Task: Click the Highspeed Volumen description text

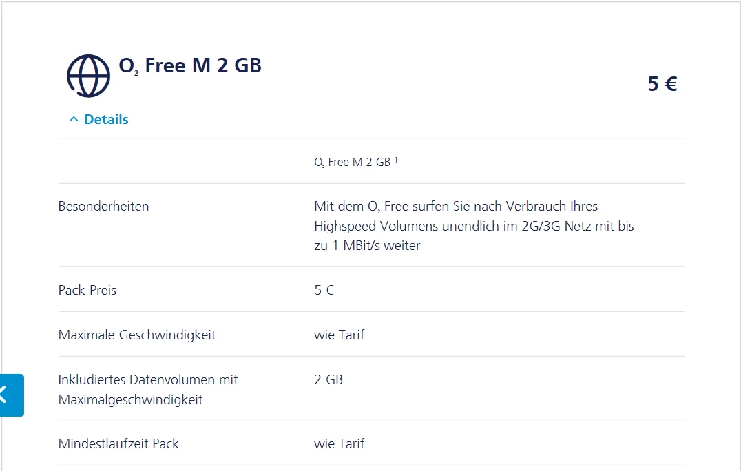Action: tap(474, 226)
